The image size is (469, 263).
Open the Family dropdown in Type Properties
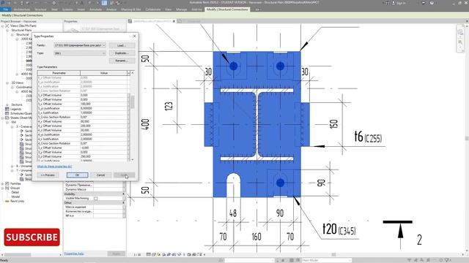80,45
